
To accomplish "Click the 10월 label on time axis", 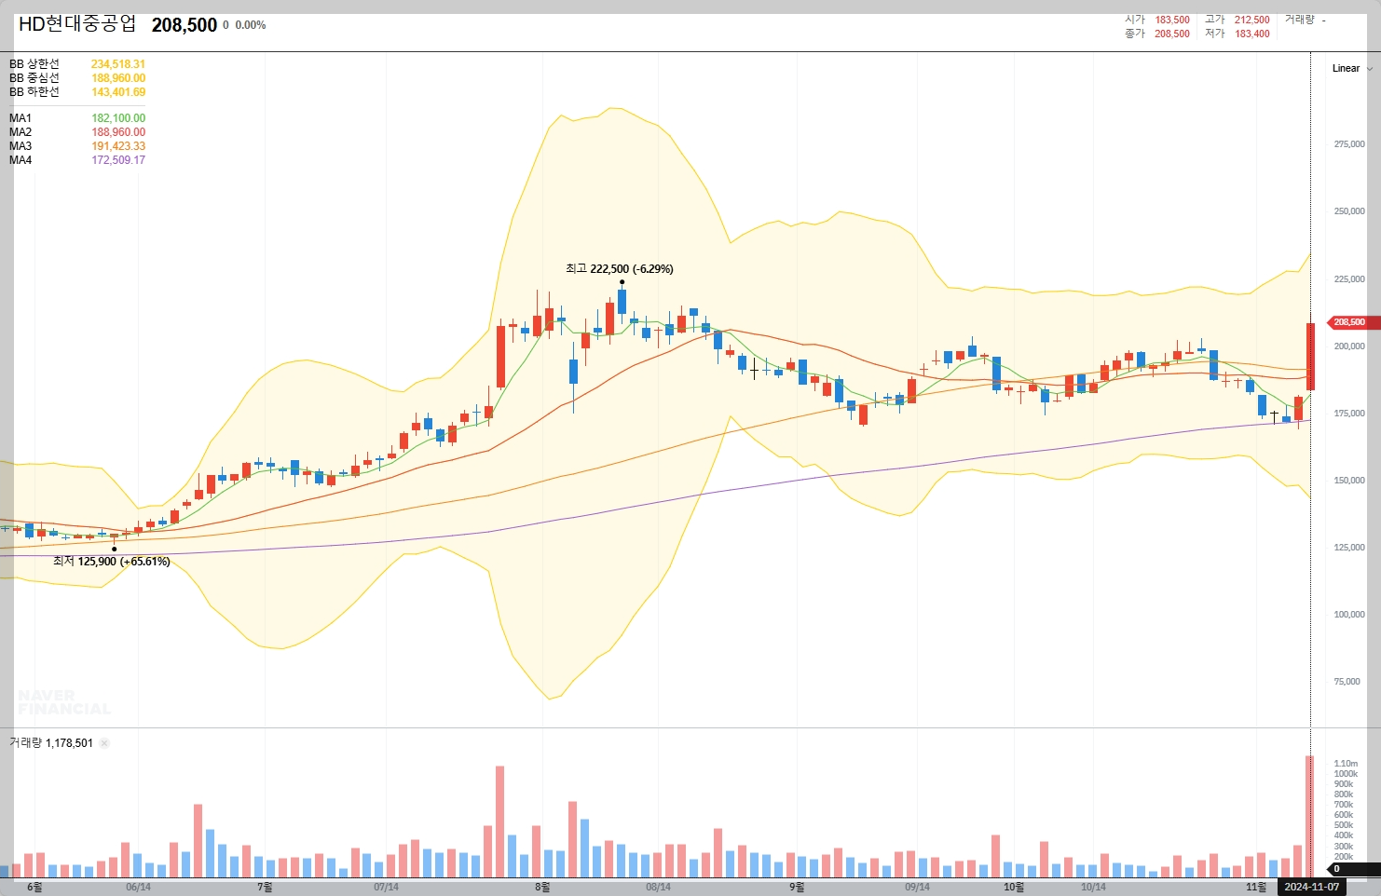I will [x=1014, y=887].
